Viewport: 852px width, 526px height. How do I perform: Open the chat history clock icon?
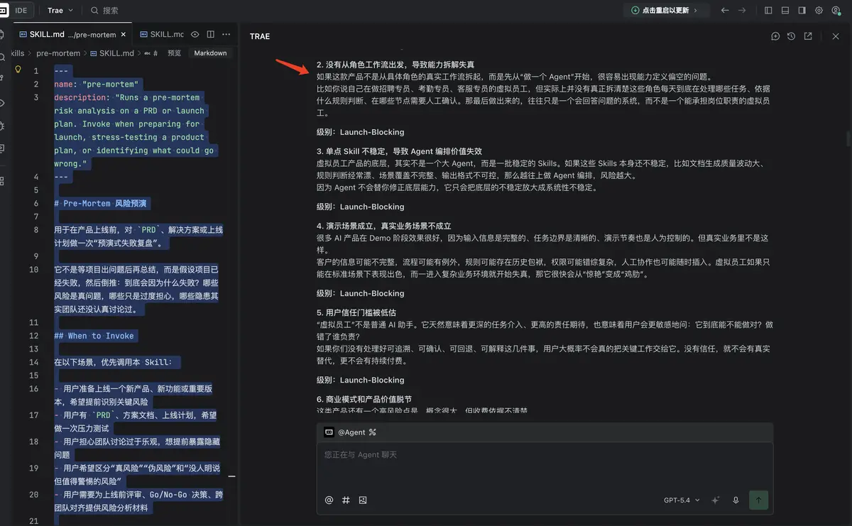click(792, 36)
